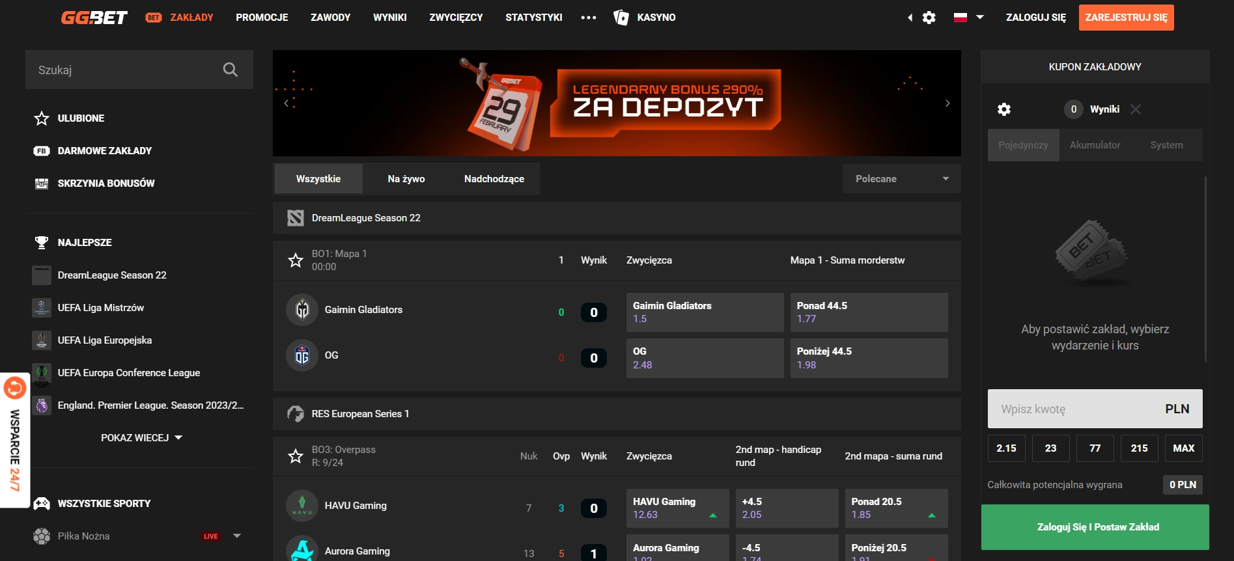This screenshot has width=1234, height=561.
Task: Show previous banner slide
Action: coord(287,103)
